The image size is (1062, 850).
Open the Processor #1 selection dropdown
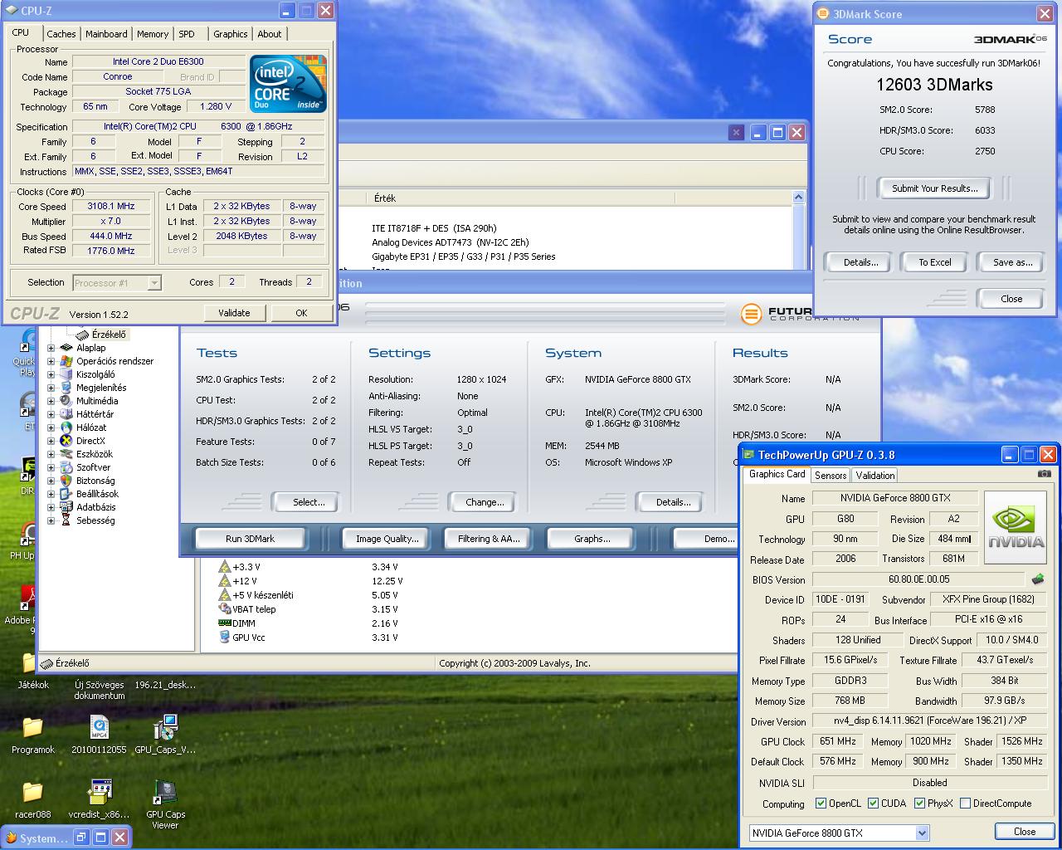(153, 283)
